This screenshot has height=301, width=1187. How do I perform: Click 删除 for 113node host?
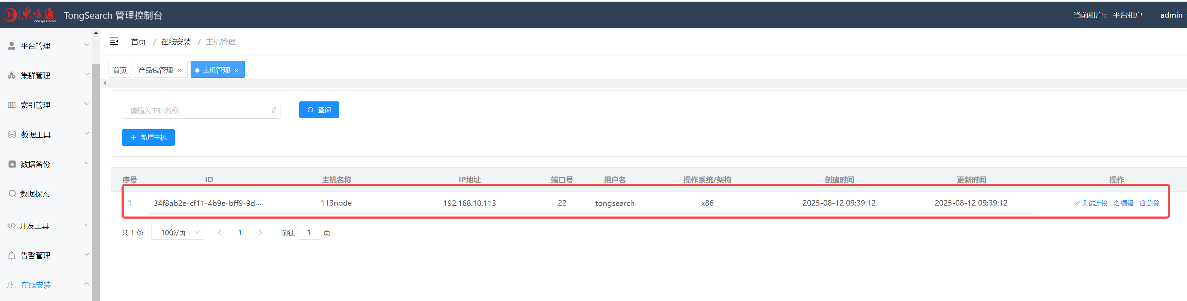point(1150,203)
